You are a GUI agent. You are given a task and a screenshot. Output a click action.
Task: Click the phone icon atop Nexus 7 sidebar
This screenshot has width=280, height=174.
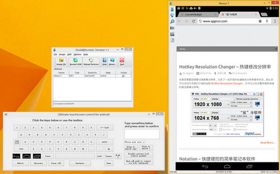(172, 9)
